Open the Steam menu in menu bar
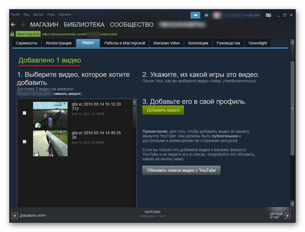The image size is (305, 232). pos(15,14)
